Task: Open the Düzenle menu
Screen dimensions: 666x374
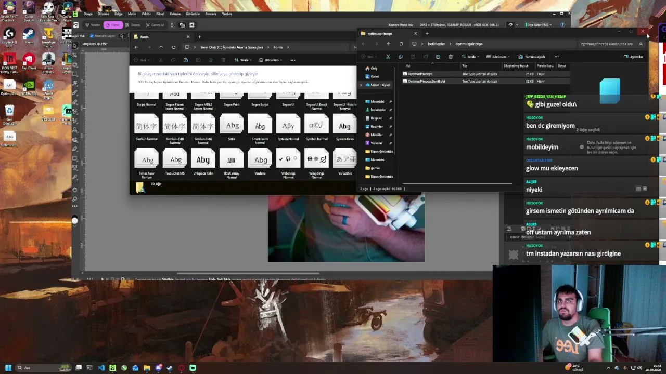Action: (103, 14)
